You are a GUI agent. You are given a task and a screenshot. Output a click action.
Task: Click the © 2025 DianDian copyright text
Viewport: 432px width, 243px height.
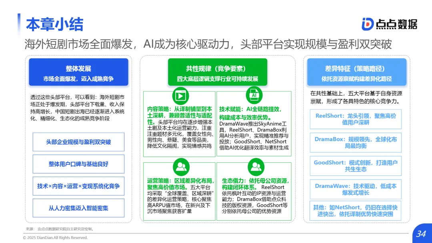point(55,237)
